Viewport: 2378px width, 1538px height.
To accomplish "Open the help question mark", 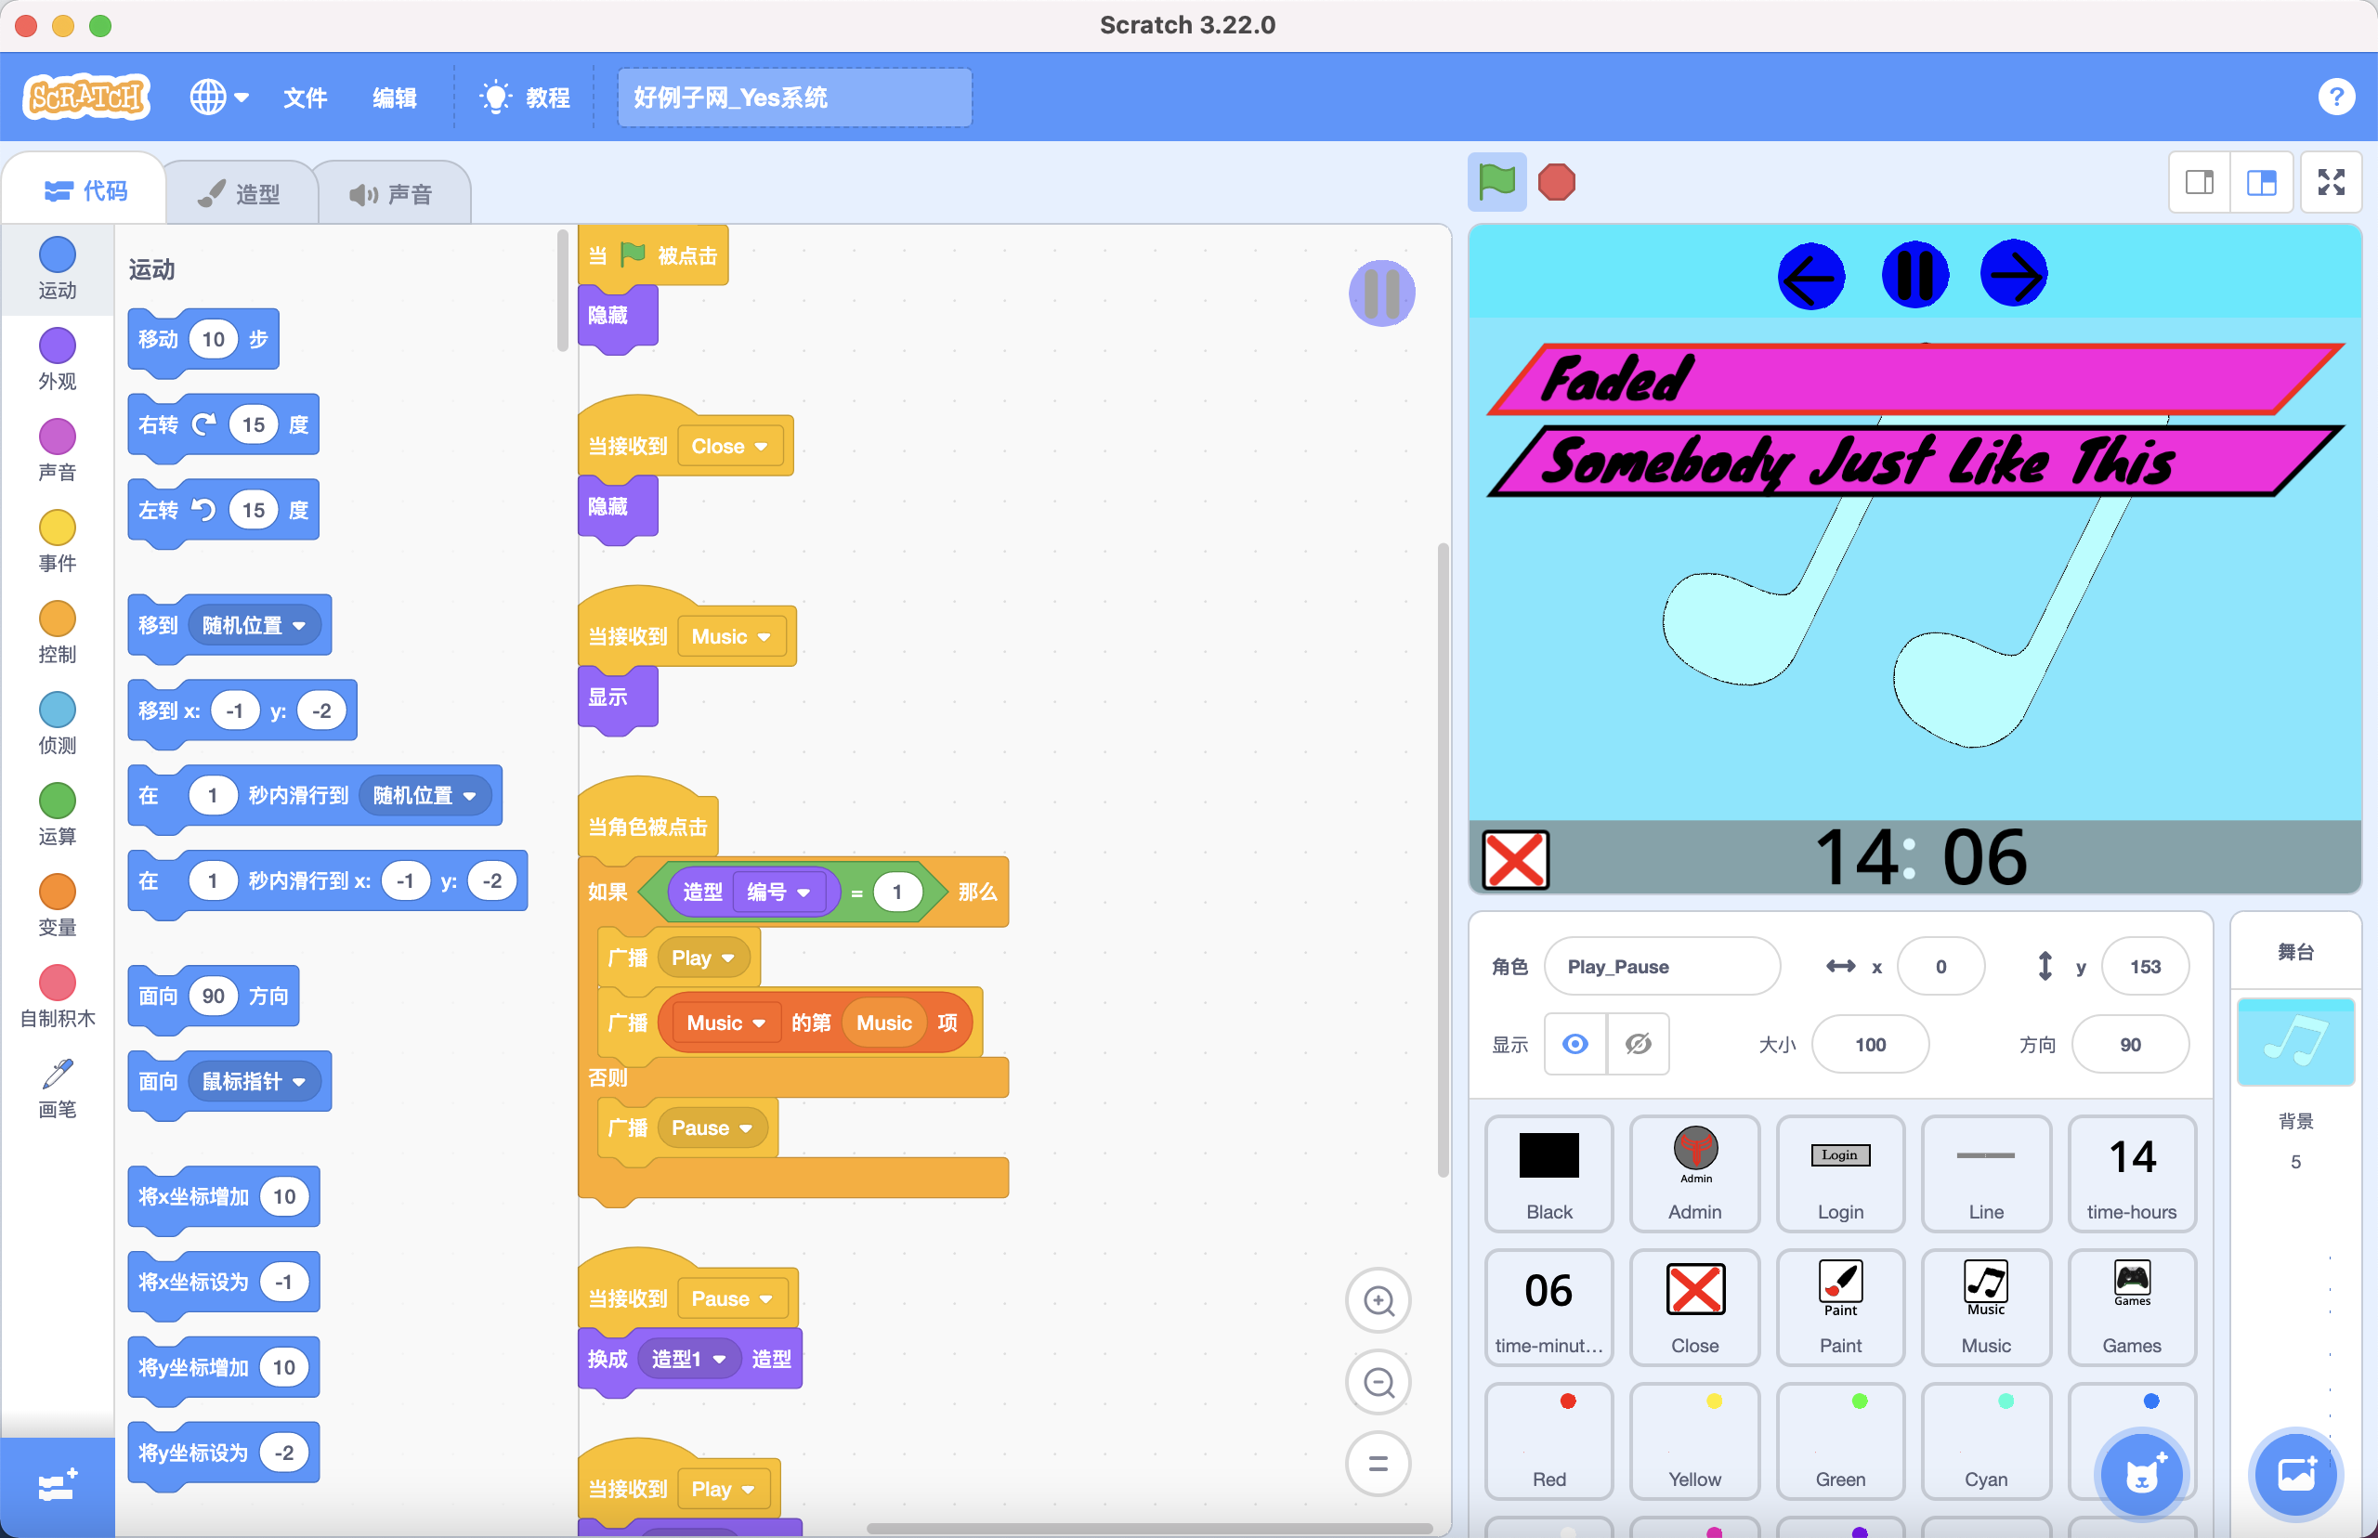I will 2336,97.
